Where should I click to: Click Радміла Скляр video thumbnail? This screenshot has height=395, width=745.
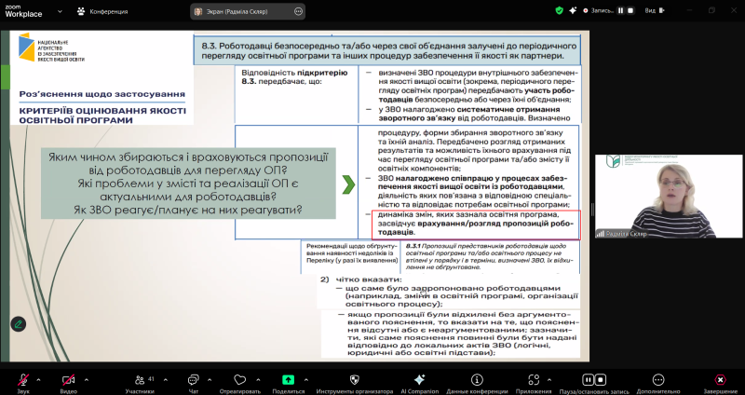click(669, 196)
